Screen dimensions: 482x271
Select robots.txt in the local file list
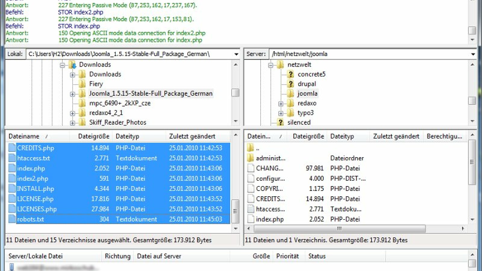[x=31, y=219]
